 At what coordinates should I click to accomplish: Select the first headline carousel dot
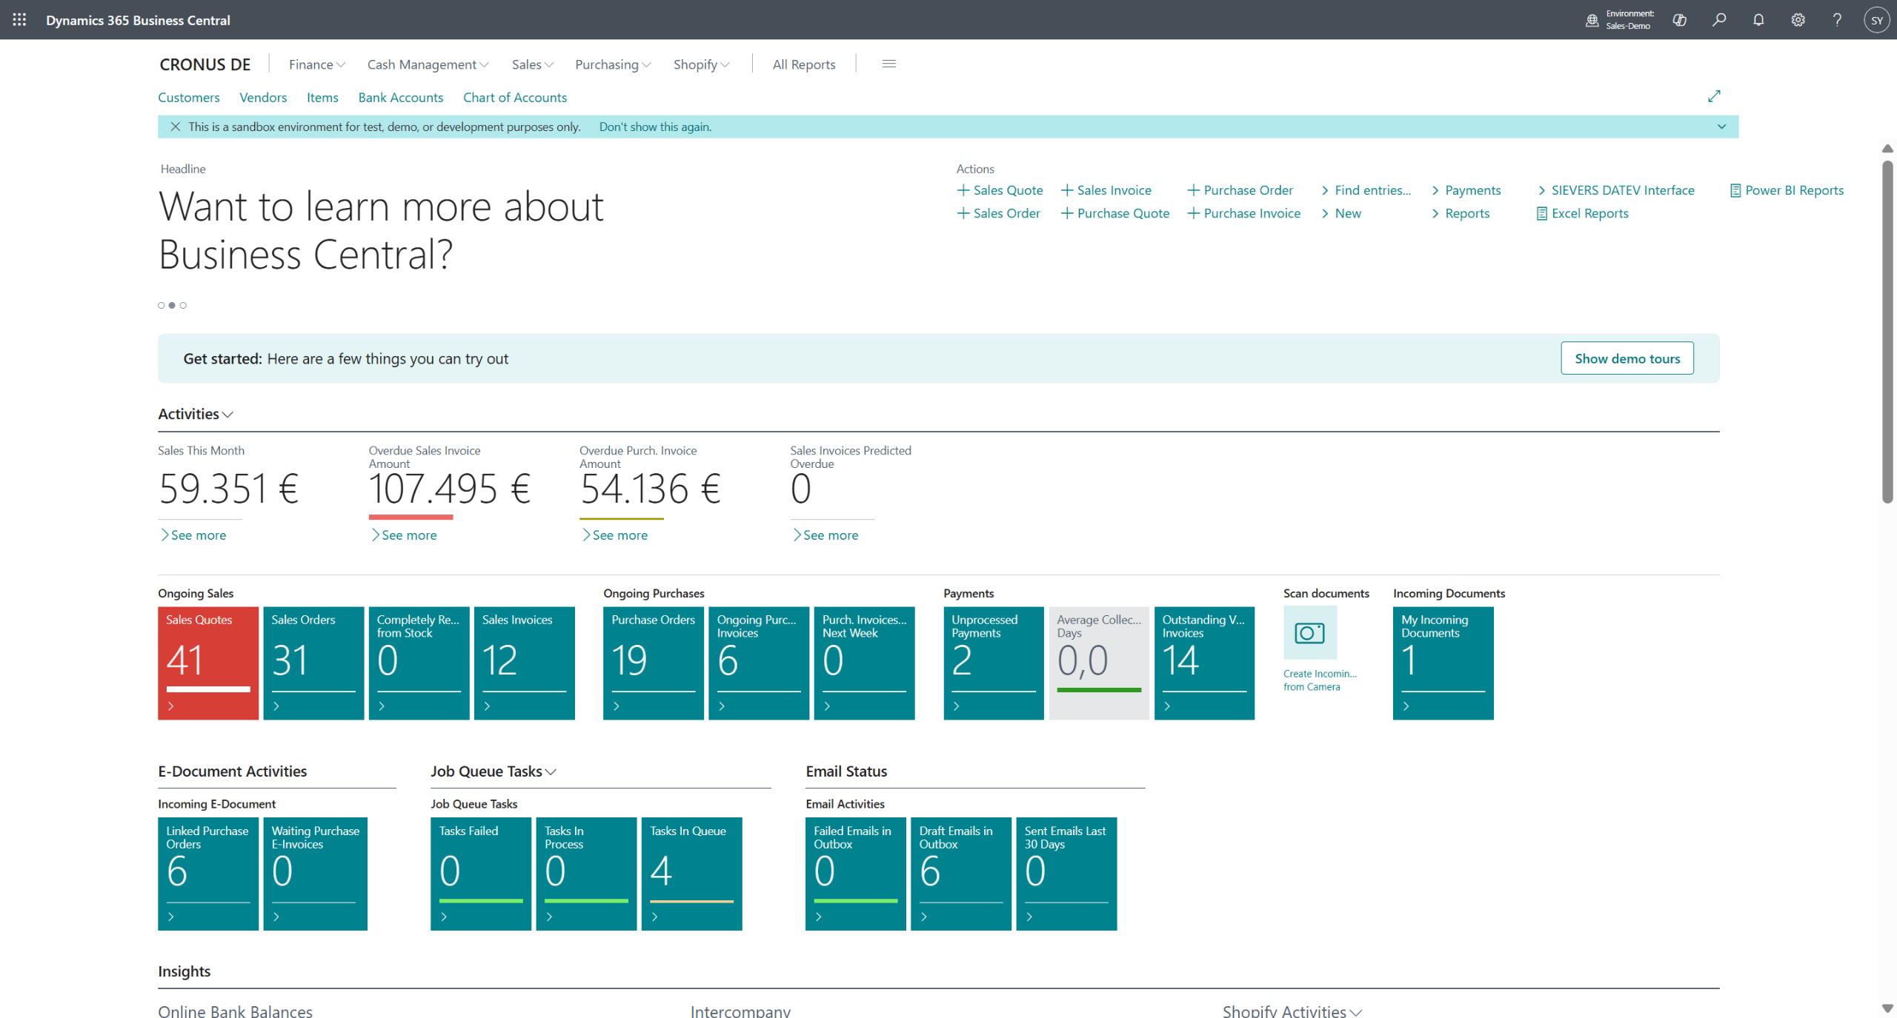tap(161, 305)
